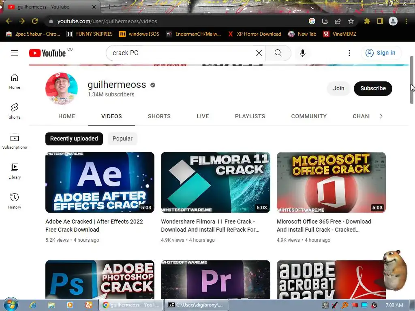Screen dimensions: 415x311
Task: Open the extensions puzzle icon
Action: coord(367,21)
